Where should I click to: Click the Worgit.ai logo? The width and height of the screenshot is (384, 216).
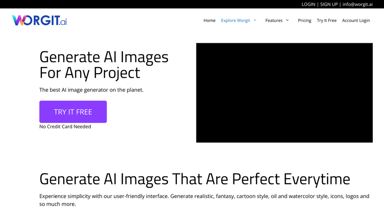[x=39, y=20]
